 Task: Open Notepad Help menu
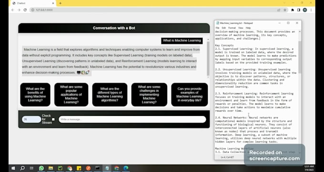248,28
